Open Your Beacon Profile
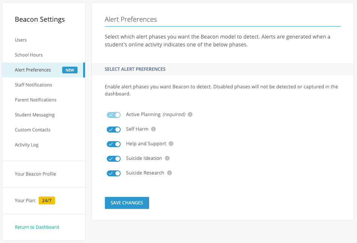 [35, 174]
